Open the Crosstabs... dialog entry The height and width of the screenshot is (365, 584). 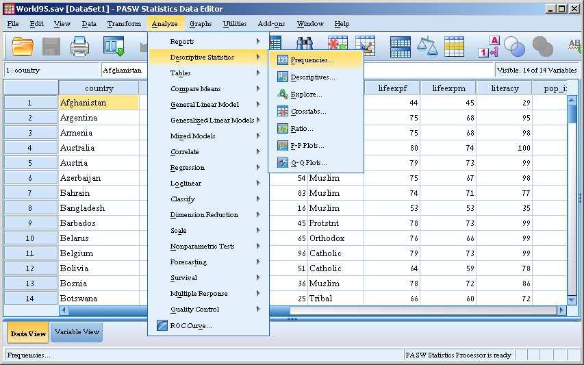[316, 112]
